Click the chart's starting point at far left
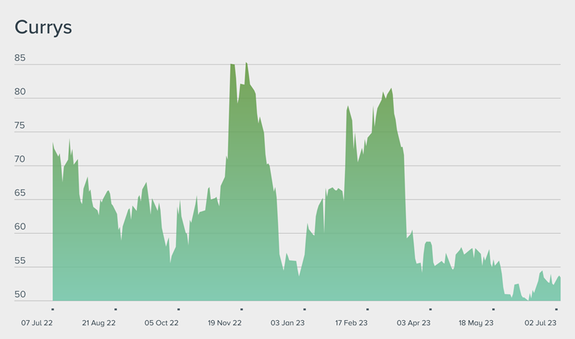 coord(54,144)
